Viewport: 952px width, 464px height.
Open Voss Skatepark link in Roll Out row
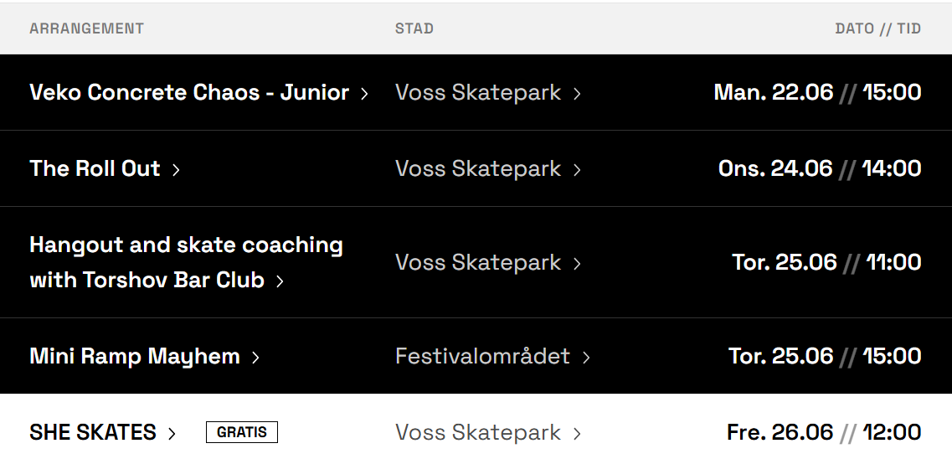[x=477, y=168]
